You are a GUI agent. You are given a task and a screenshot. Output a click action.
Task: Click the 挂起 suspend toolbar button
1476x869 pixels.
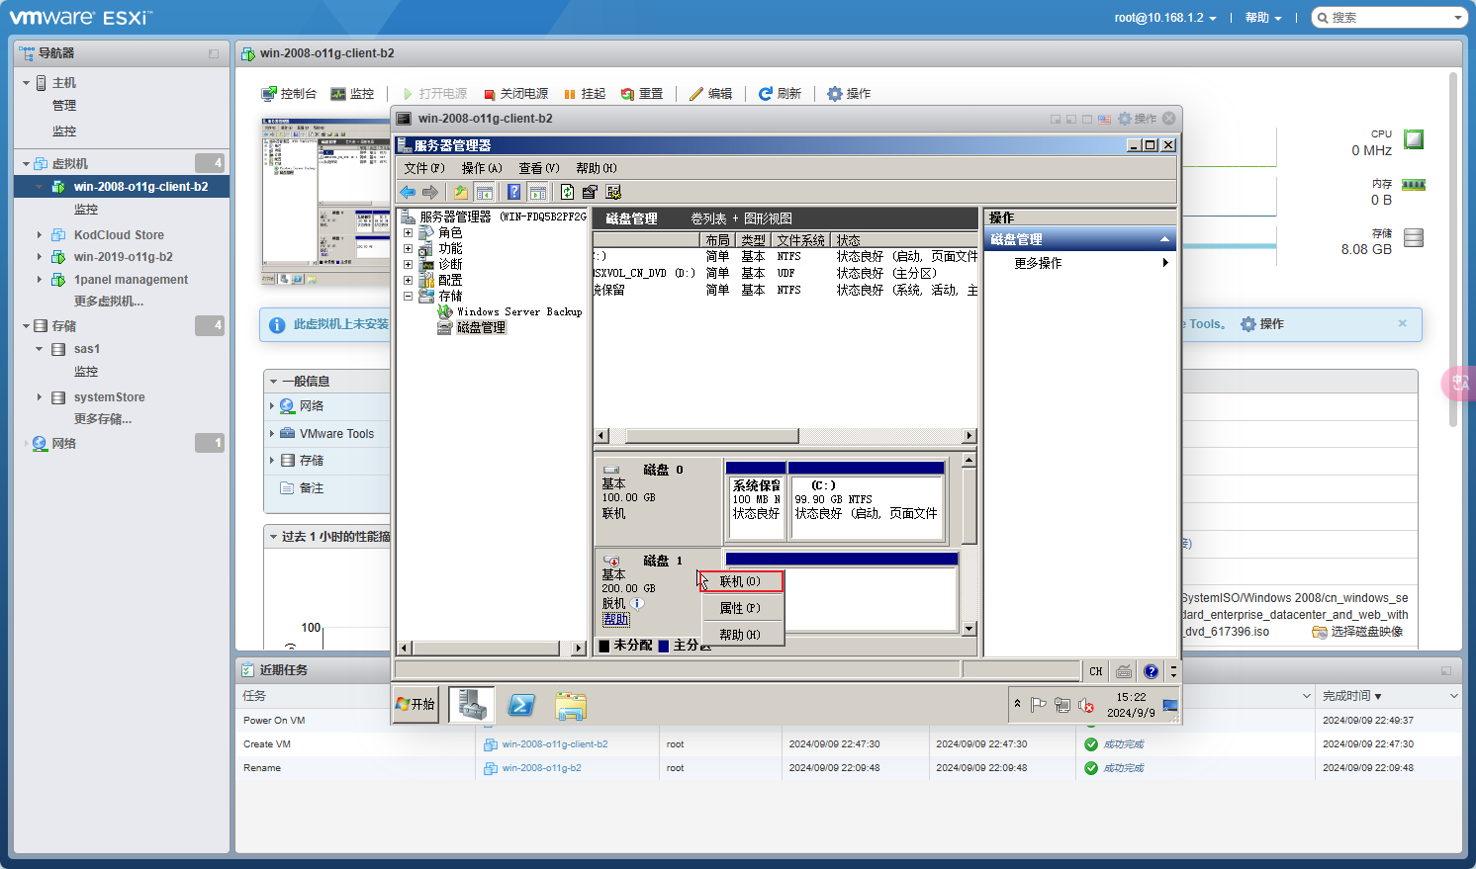pos(585,94)
